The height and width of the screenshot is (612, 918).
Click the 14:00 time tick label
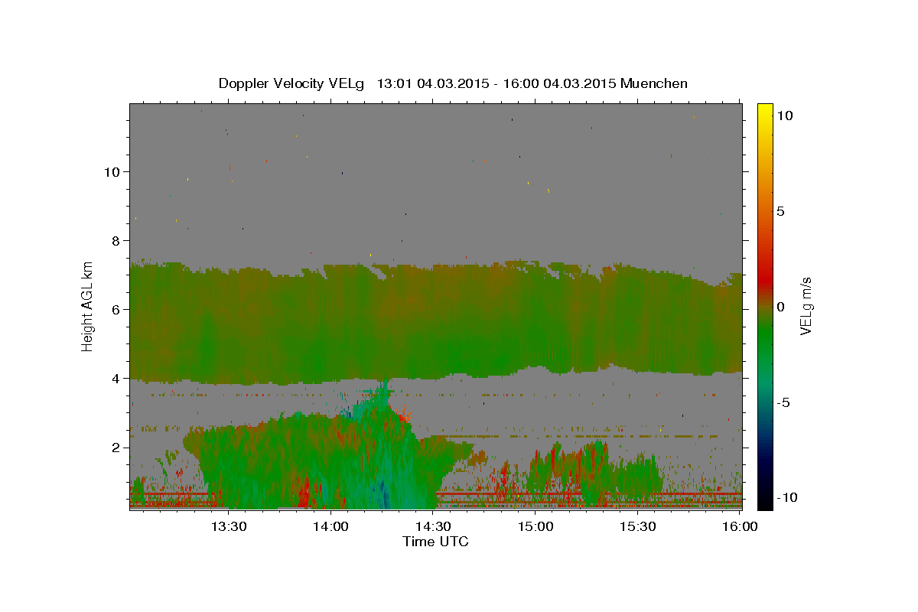(330, 526)
